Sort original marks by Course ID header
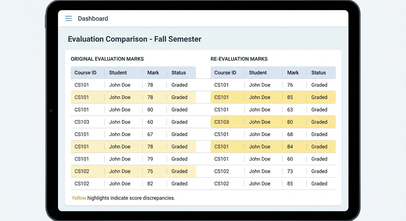This screenshot has width=406, height=221. [x=86, y=73]
